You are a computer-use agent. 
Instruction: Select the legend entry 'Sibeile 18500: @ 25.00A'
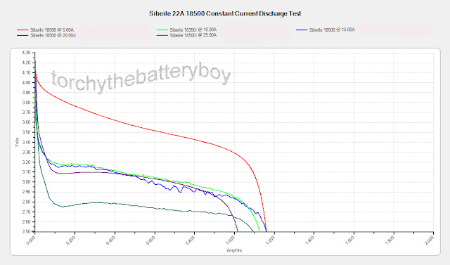click(x=193, y=35)
